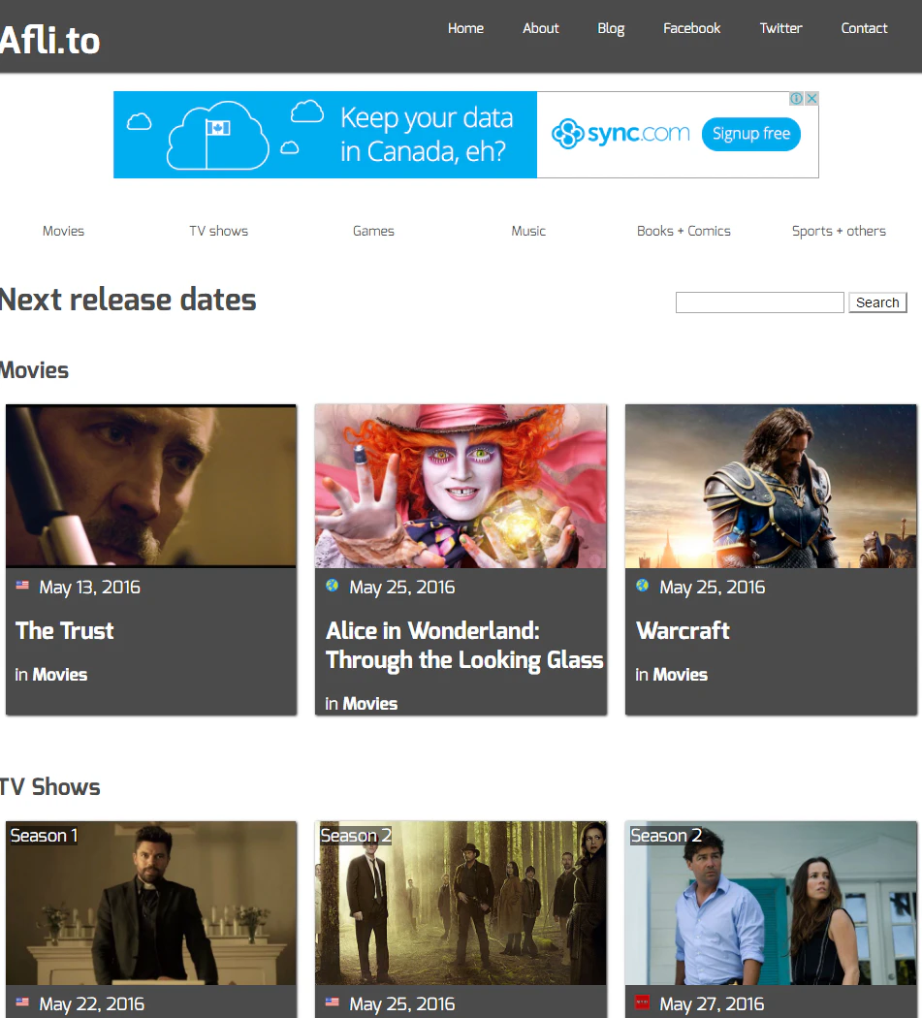
Task: Click the search text field
Action: (x=760, y=302)
